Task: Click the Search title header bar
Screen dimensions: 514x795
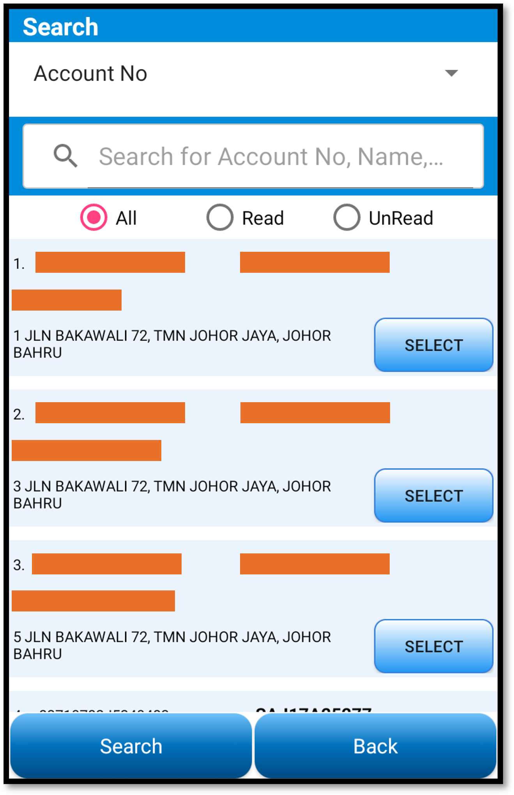Action: pos(253,26)
